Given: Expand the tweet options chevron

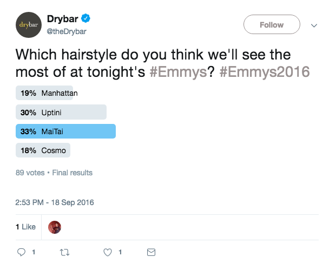Looking at the screenshot, I should click(x=314, y=25).
